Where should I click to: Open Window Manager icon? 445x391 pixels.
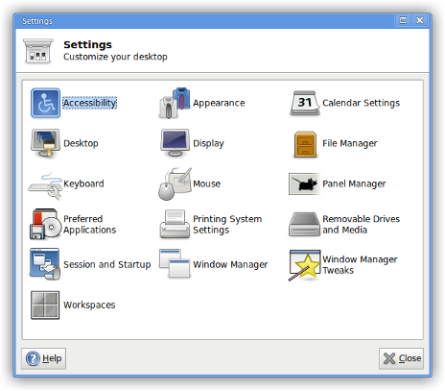click(x=175, y=263)
